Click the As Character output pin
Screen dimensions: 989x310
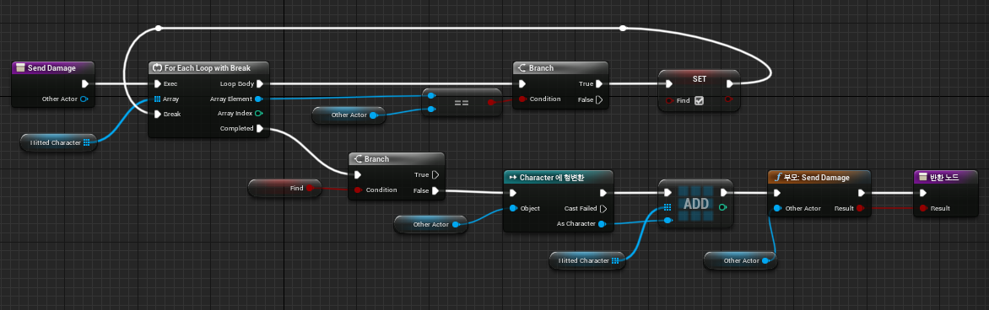602,224
